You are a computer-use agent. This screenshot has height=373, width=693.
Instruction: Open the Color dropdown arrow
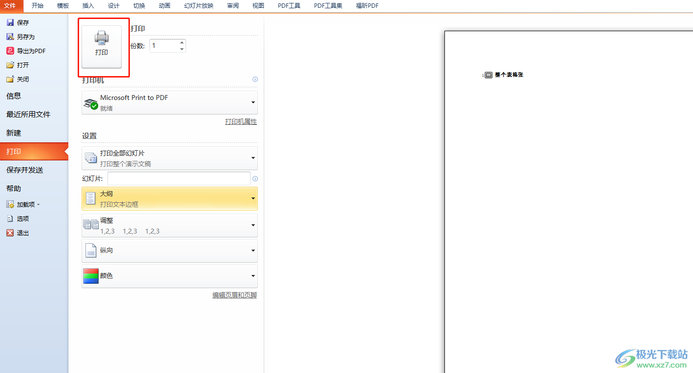(253, 276)
